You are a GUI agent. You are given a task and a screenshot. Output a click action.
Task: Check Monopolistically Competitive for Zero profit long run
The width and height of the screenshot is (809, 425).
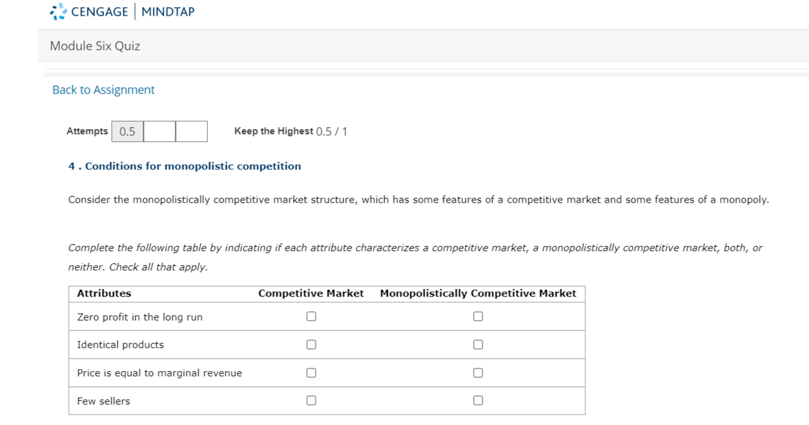(x=477, y=316)
